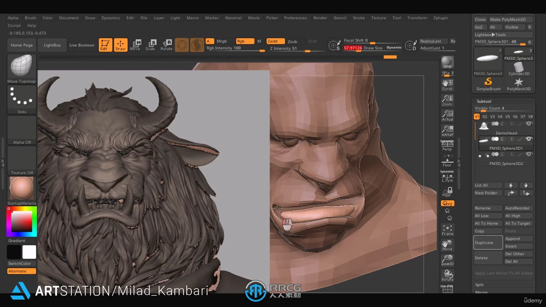Select the Move tool in toolbar
This screenshot has height=307, width=546.
(x=136, y=45)
